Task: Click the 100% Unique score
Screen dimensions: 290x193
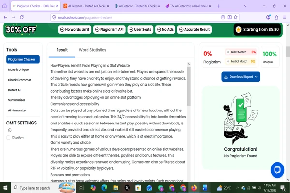Action: [x=270, y=57]
